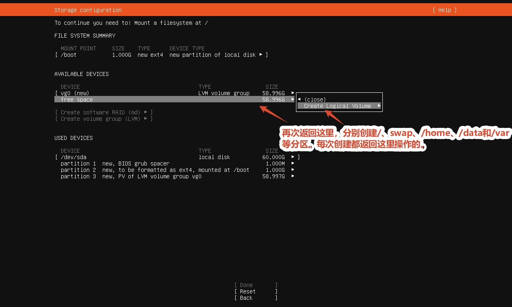Select the highlighted free space row
Image resolution: width=512 pixels, height=307 pixels.
174,100
